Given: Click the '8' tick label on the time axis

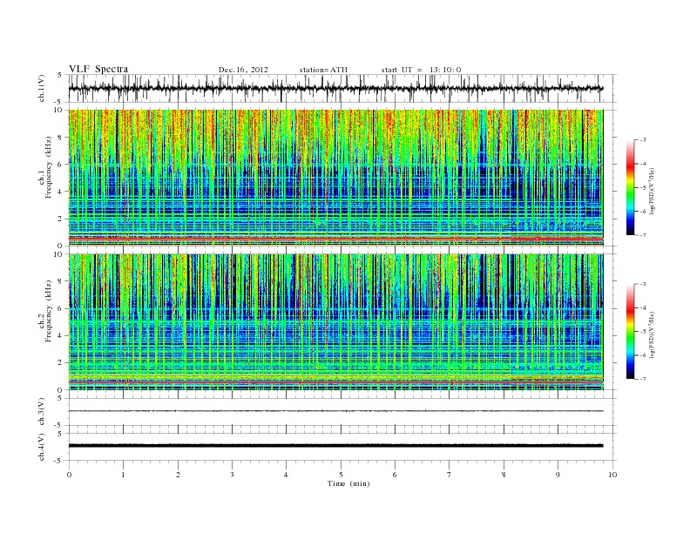Looking at the screenshot, I should (x=504, y=475).
